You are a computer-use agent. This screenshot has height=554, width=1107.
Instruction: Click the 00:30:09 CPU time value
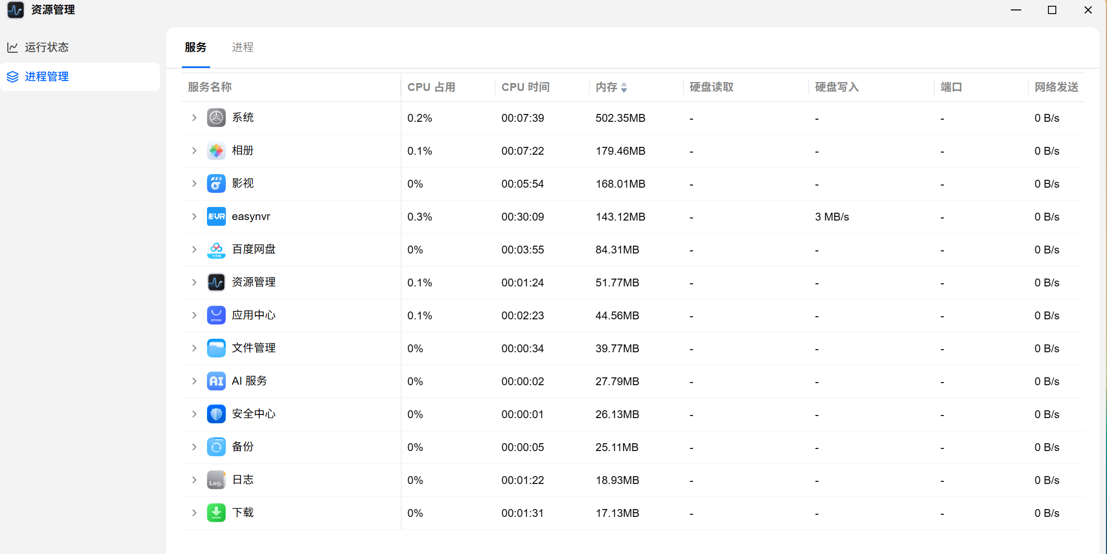pyautogui.click(x=523, y=217)
